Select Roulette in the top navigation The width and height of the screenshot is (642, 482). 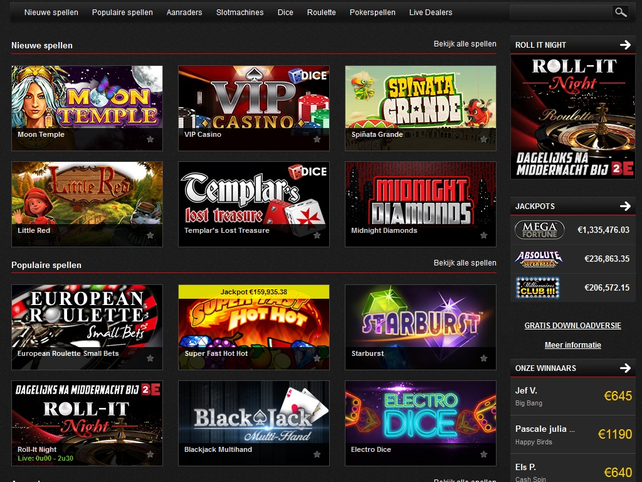[x=321, y=12]
